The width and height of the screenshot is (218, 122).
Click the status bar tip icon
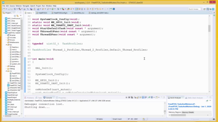pos(144,119)
